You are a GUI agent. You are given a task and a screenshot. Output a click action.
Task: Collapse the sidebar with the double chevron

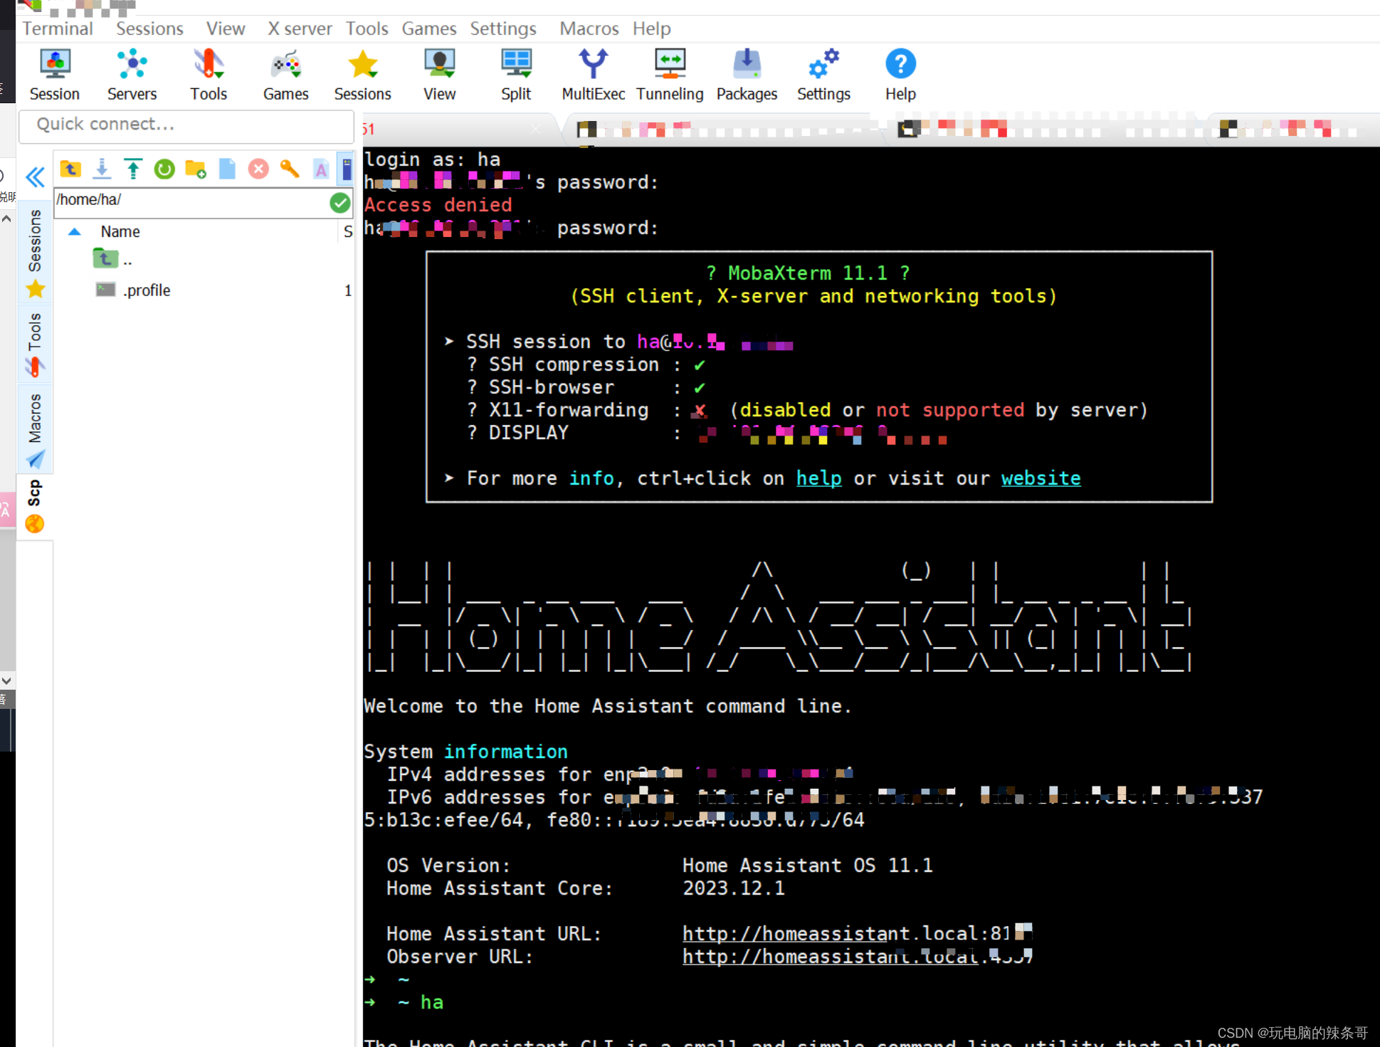35,177
